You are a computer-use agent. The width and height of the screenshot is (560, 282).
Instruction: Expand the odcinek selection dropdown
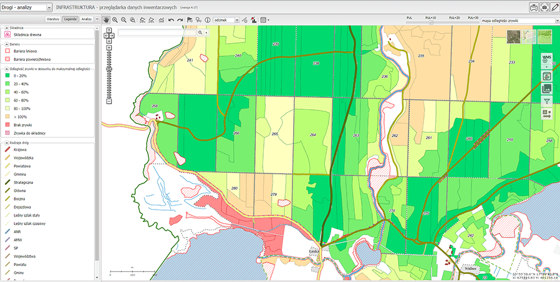(226, 20)
